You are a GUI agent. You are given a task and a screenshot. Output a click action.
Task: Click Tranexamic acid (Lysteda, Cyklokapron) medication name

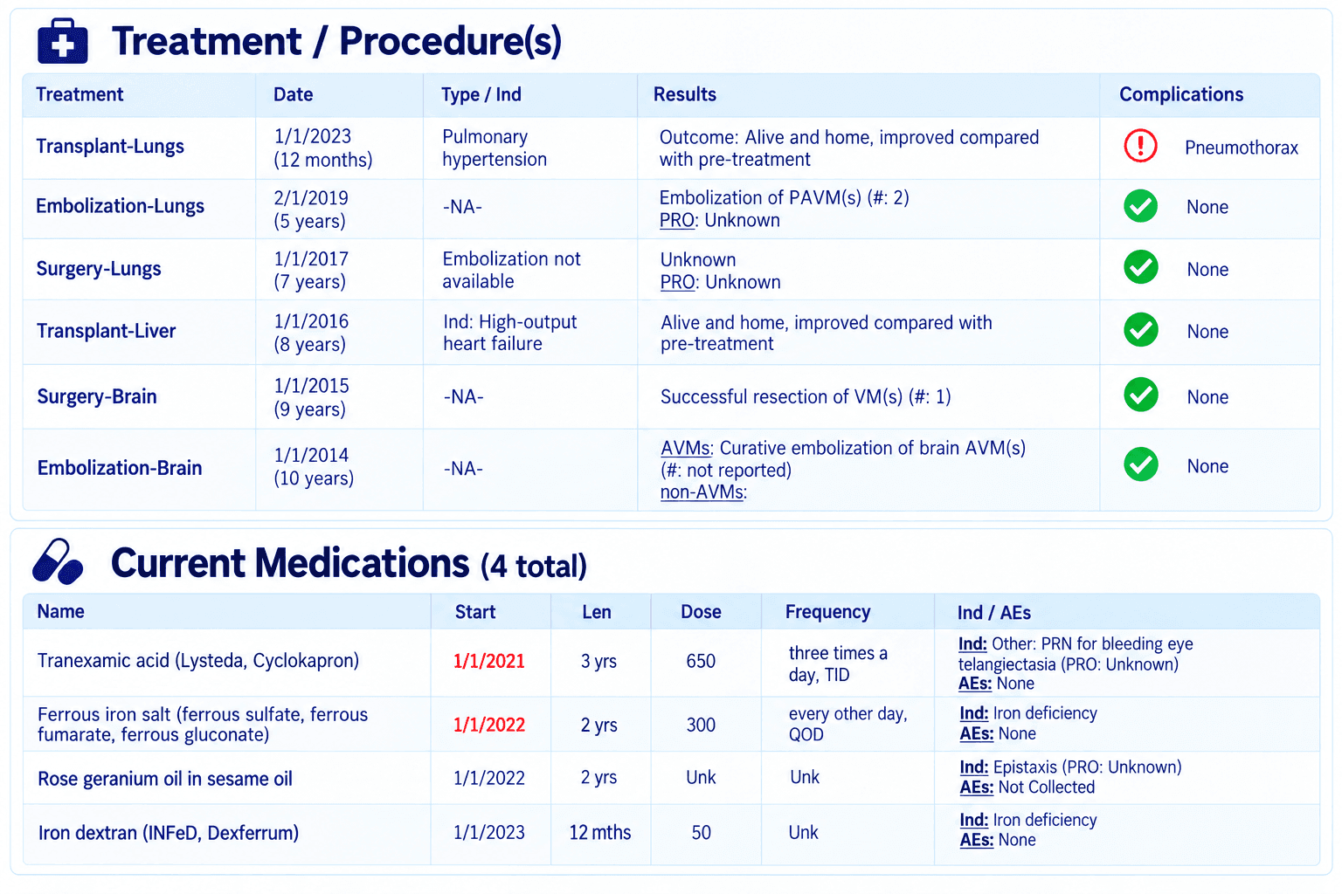198,661
